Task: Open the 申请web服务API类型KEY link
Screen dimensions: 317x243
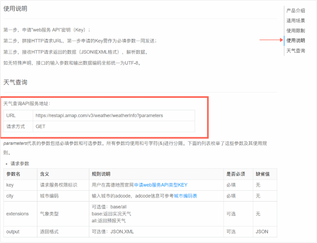Action: tap(161, 185)
